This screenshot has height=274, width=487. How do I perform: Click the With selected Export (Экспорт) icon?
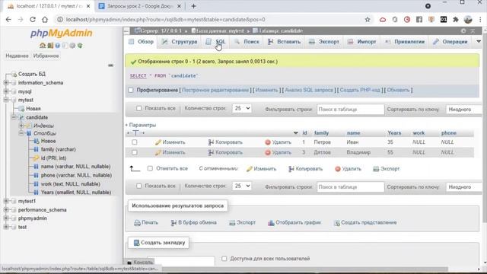coord(376,169)
